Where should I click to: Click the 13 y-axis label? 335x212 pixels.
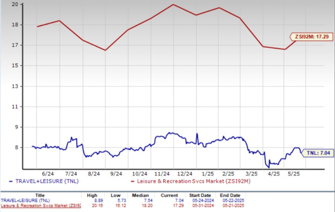pyautogui.click(x=15, y=86)
